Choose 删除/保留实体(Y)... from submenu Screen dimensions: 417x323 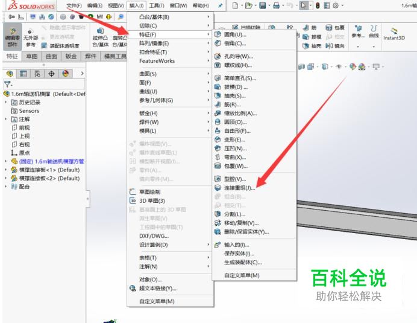(254, 232)
